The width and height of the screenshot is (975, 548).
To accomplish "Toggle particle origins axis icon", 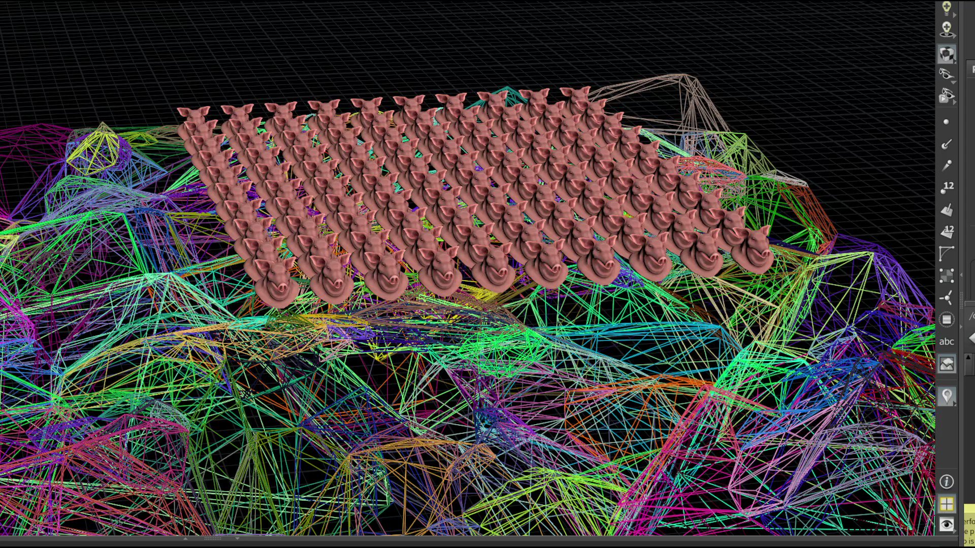I will coord(946,298).
